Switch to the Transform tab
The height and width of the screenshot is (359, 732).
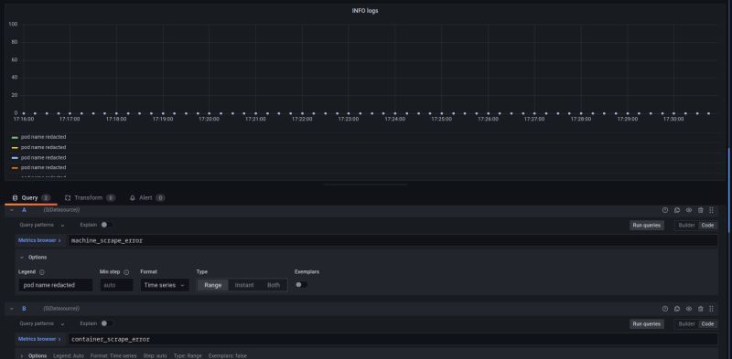tap(90, 197)
